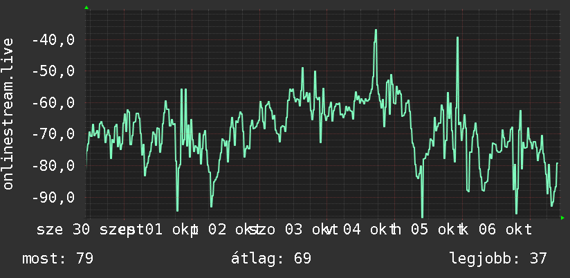Click the green arrow ending the x-axis
This screenshot has width=570, height=278.
pyautogui.click(x=562, y=218)
